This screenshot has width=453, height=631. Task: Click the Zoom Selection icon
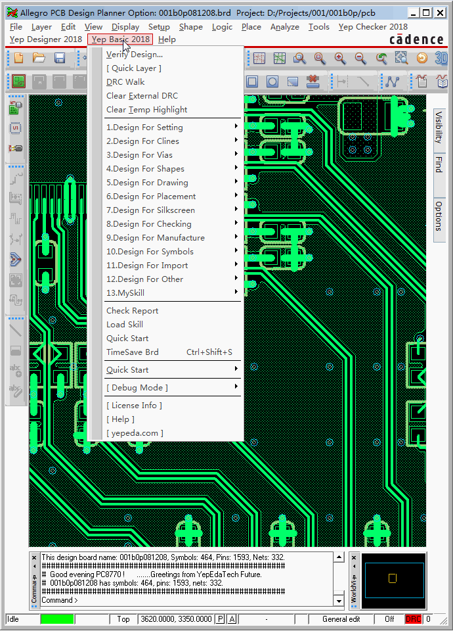pyautogui.click(x=401, y=58)
